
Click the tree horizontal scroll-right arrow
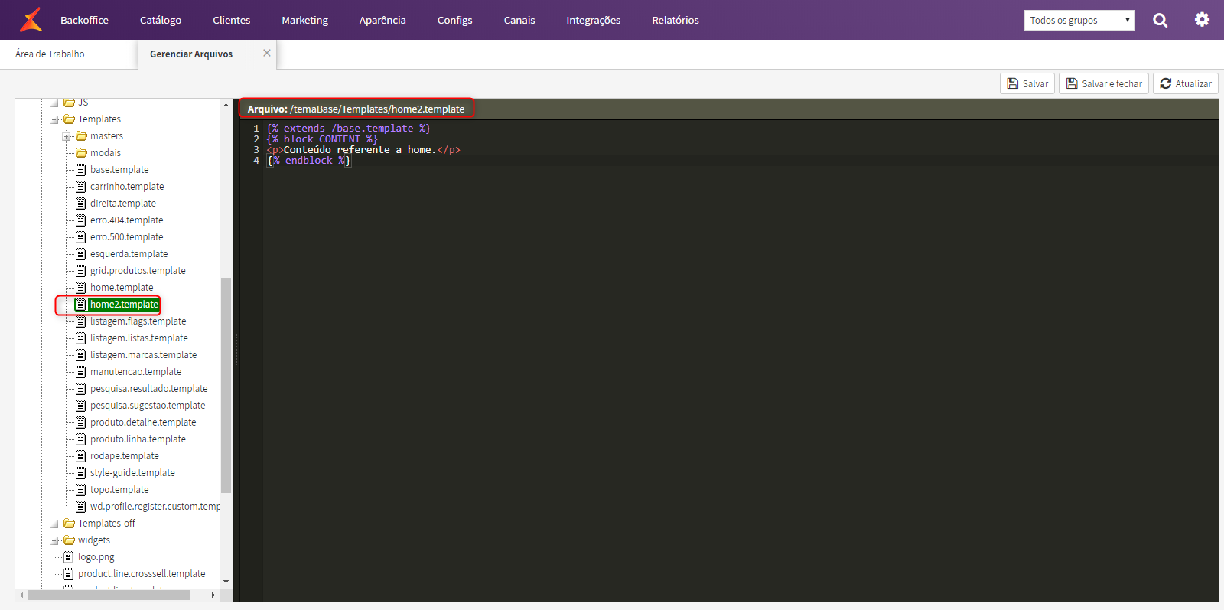(213, 595)
